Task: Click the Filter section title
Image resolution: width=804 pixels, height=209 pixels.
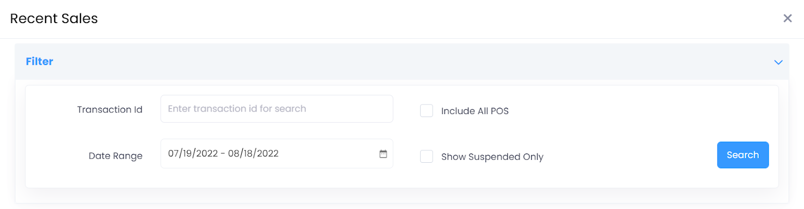Action: [39, 61]
